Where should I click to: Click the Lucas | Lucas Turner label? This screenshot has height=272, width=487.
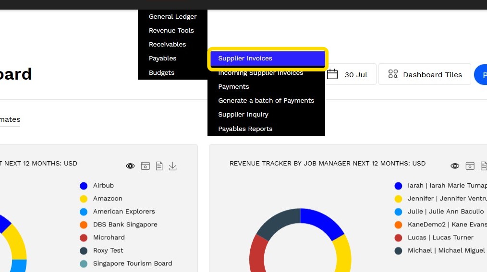(440, 237)
